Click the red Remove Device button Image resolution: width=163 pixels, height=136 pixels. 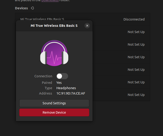(x=54, y=113)
